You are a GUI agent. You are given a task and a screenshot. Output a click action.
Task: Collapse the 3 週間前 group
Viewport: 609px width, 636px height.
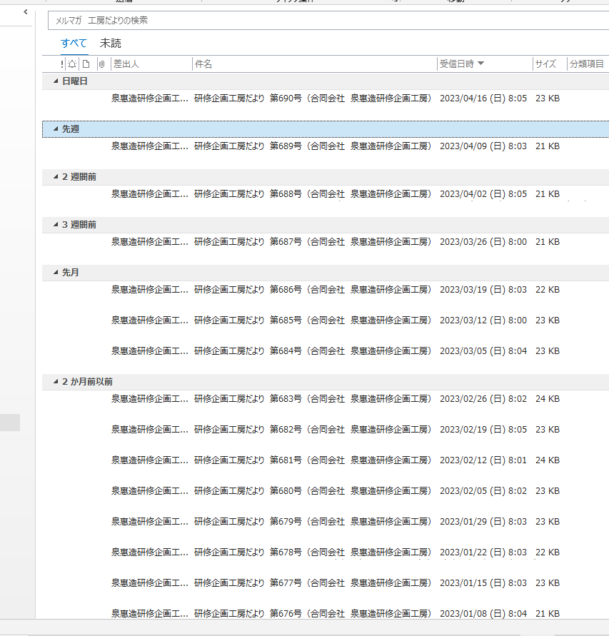pyautogui.click(x=56, y=225)
